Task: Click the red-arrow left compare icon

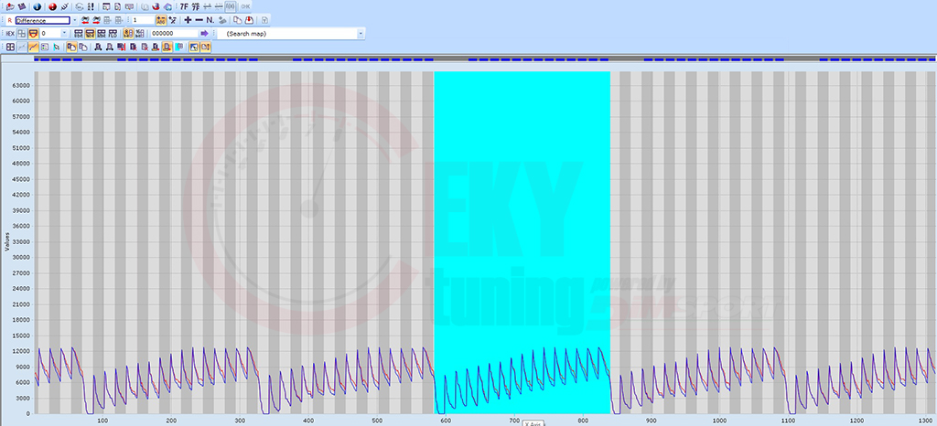Action: click(x=85, y=20)
